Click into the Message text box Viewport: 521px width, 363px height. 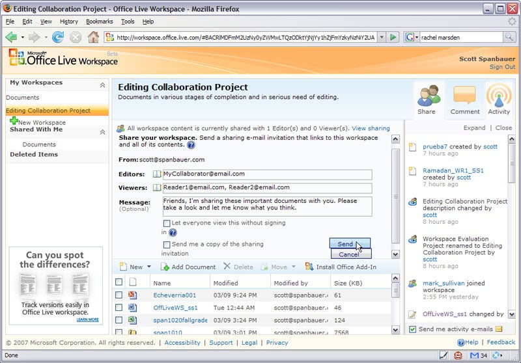coord(267,206)
